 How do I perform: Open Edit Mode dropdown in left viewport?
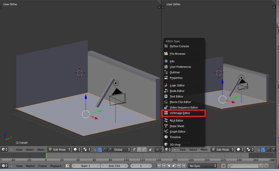(x=59, y=149)
